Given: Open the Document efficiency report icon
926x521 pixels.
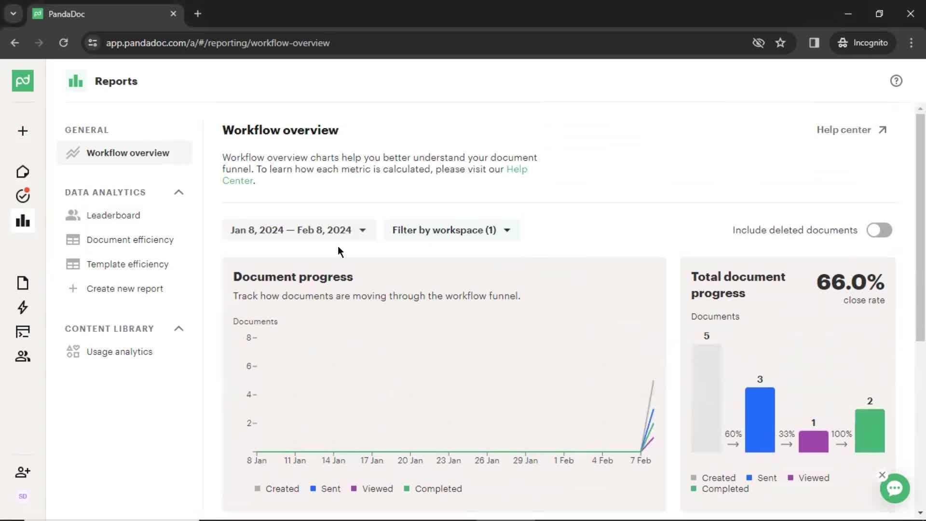Looking at the screenshot, I should click(x=72, y=240).
